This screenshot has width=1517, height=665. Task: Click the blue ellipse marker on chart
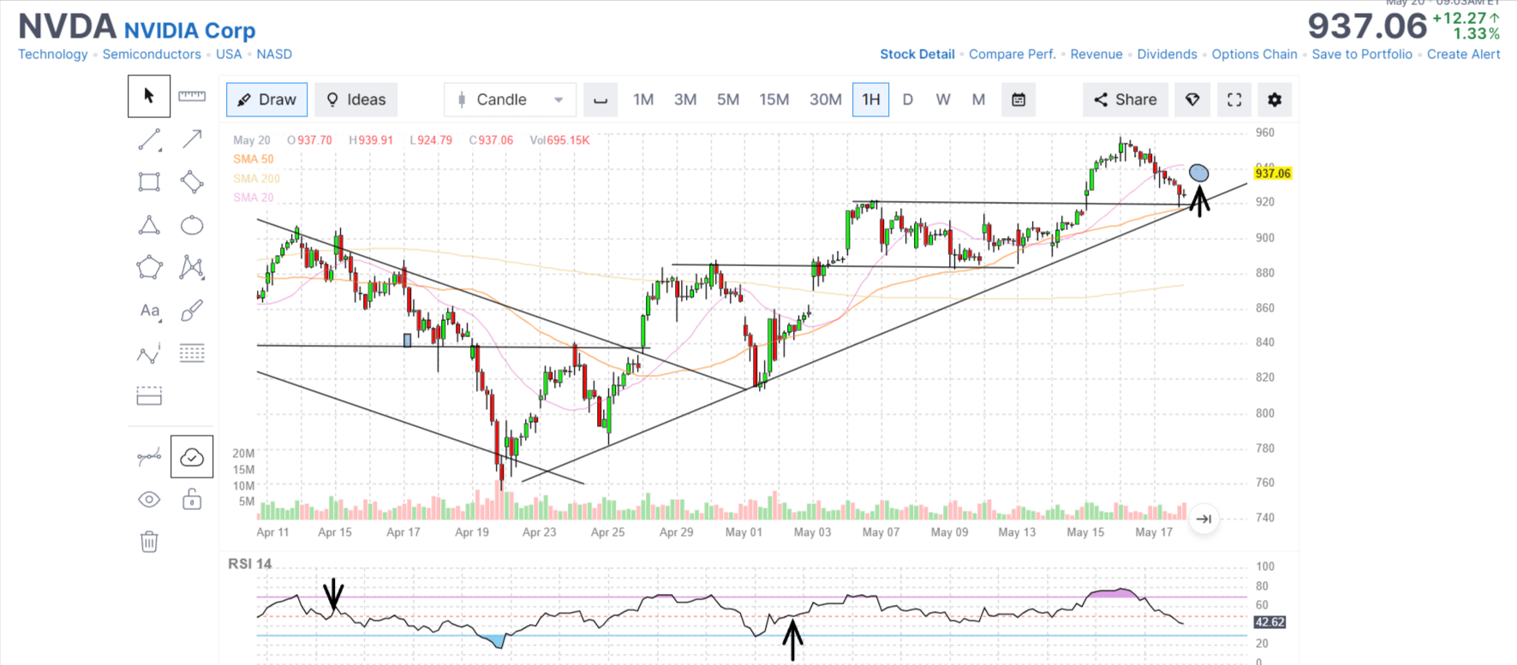(x=1199, y=174)
